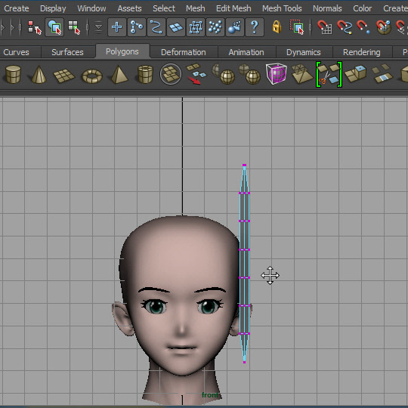Select by component type mode

coord(74,27)
